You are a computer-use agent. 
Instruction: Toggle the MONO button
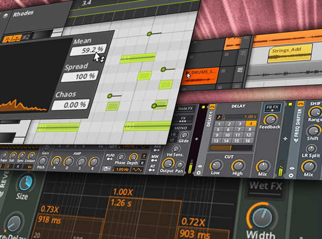180,128
